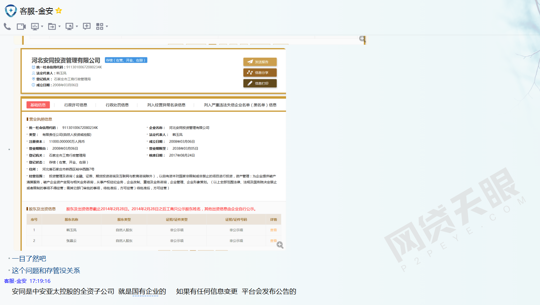Click the underlined word 国有企业 in message

tap(146, 291)
